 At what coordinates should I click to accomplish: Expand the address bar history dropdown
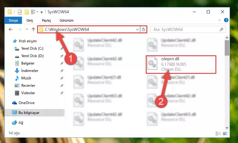point(137,29)
